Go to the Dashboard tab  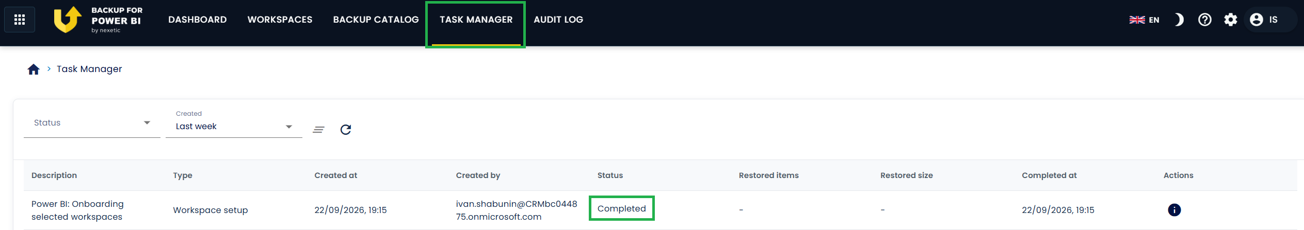(x=198, y=20)
